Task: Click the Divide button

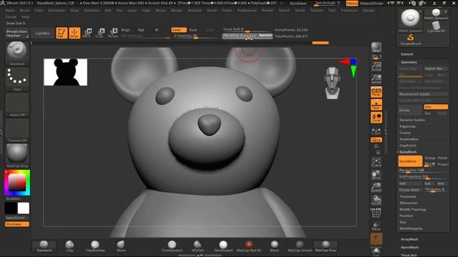Action: pos(410,110)
